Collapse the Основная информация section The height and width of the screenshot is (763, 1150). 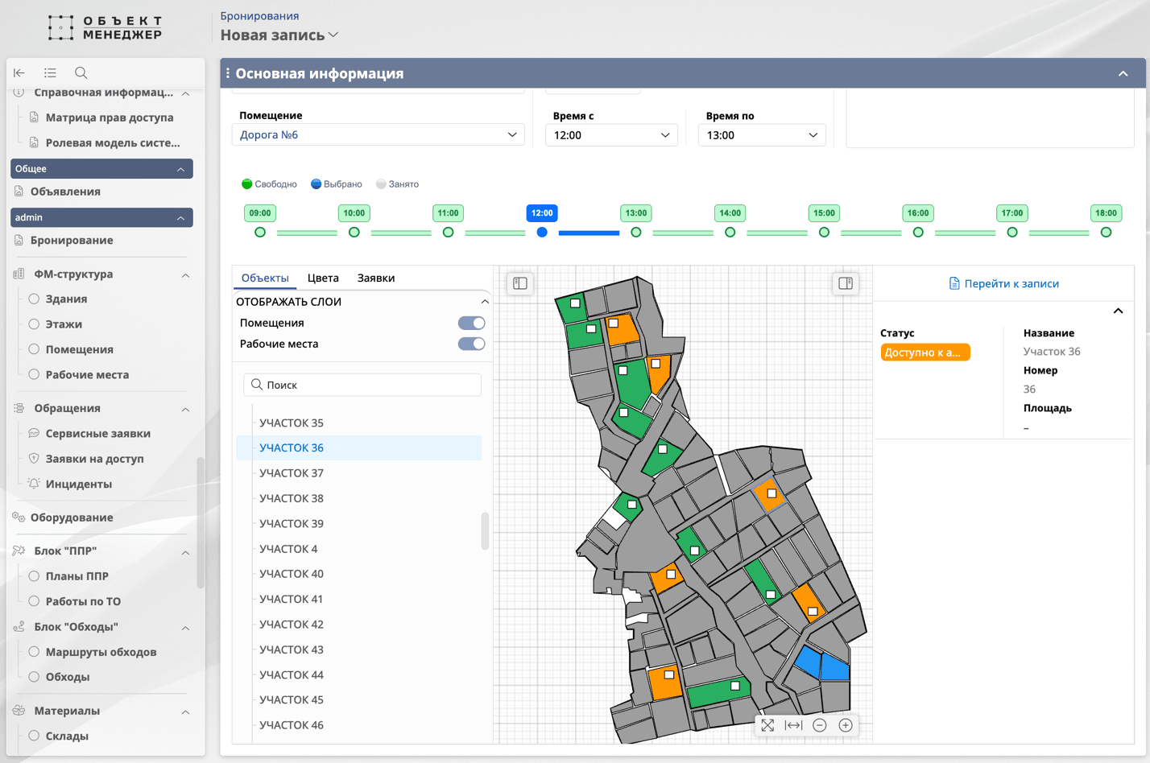pyautogui.click(x=1123, y=73)
